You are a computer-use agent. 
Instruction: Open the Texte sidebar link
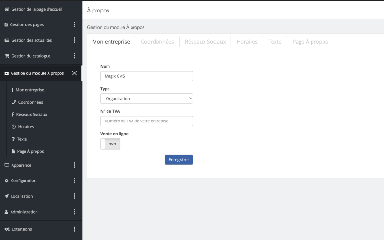point(22,139)
